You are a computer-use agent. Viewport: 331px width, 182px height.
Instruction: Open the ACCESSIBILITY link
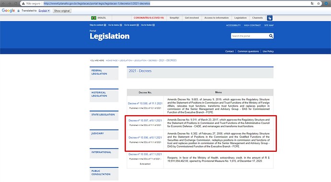click(x=233, y=25)
